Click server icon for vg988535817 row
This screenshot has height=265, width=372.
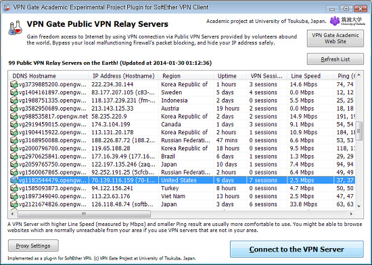(x=14, y=117)
